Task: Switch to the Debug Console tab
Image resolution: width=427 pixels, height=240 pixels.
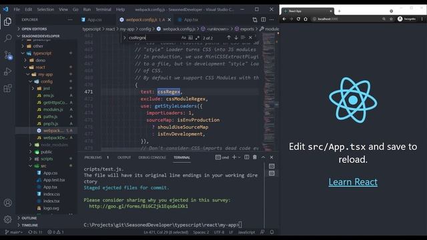Action: coord(152,157)
